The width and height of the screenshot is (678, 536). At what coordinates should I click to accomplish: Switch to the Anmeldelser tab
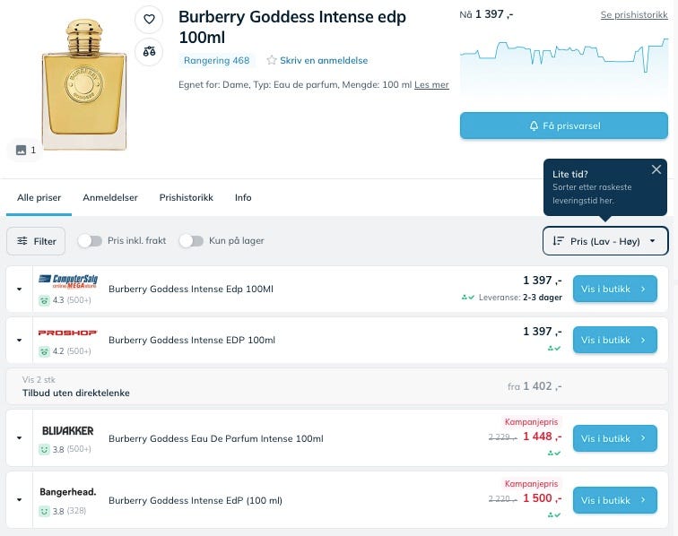[110, 197]
